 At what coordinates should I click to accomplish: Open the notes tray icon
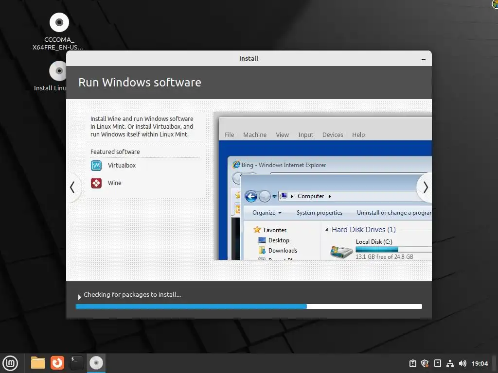point(437,363)
